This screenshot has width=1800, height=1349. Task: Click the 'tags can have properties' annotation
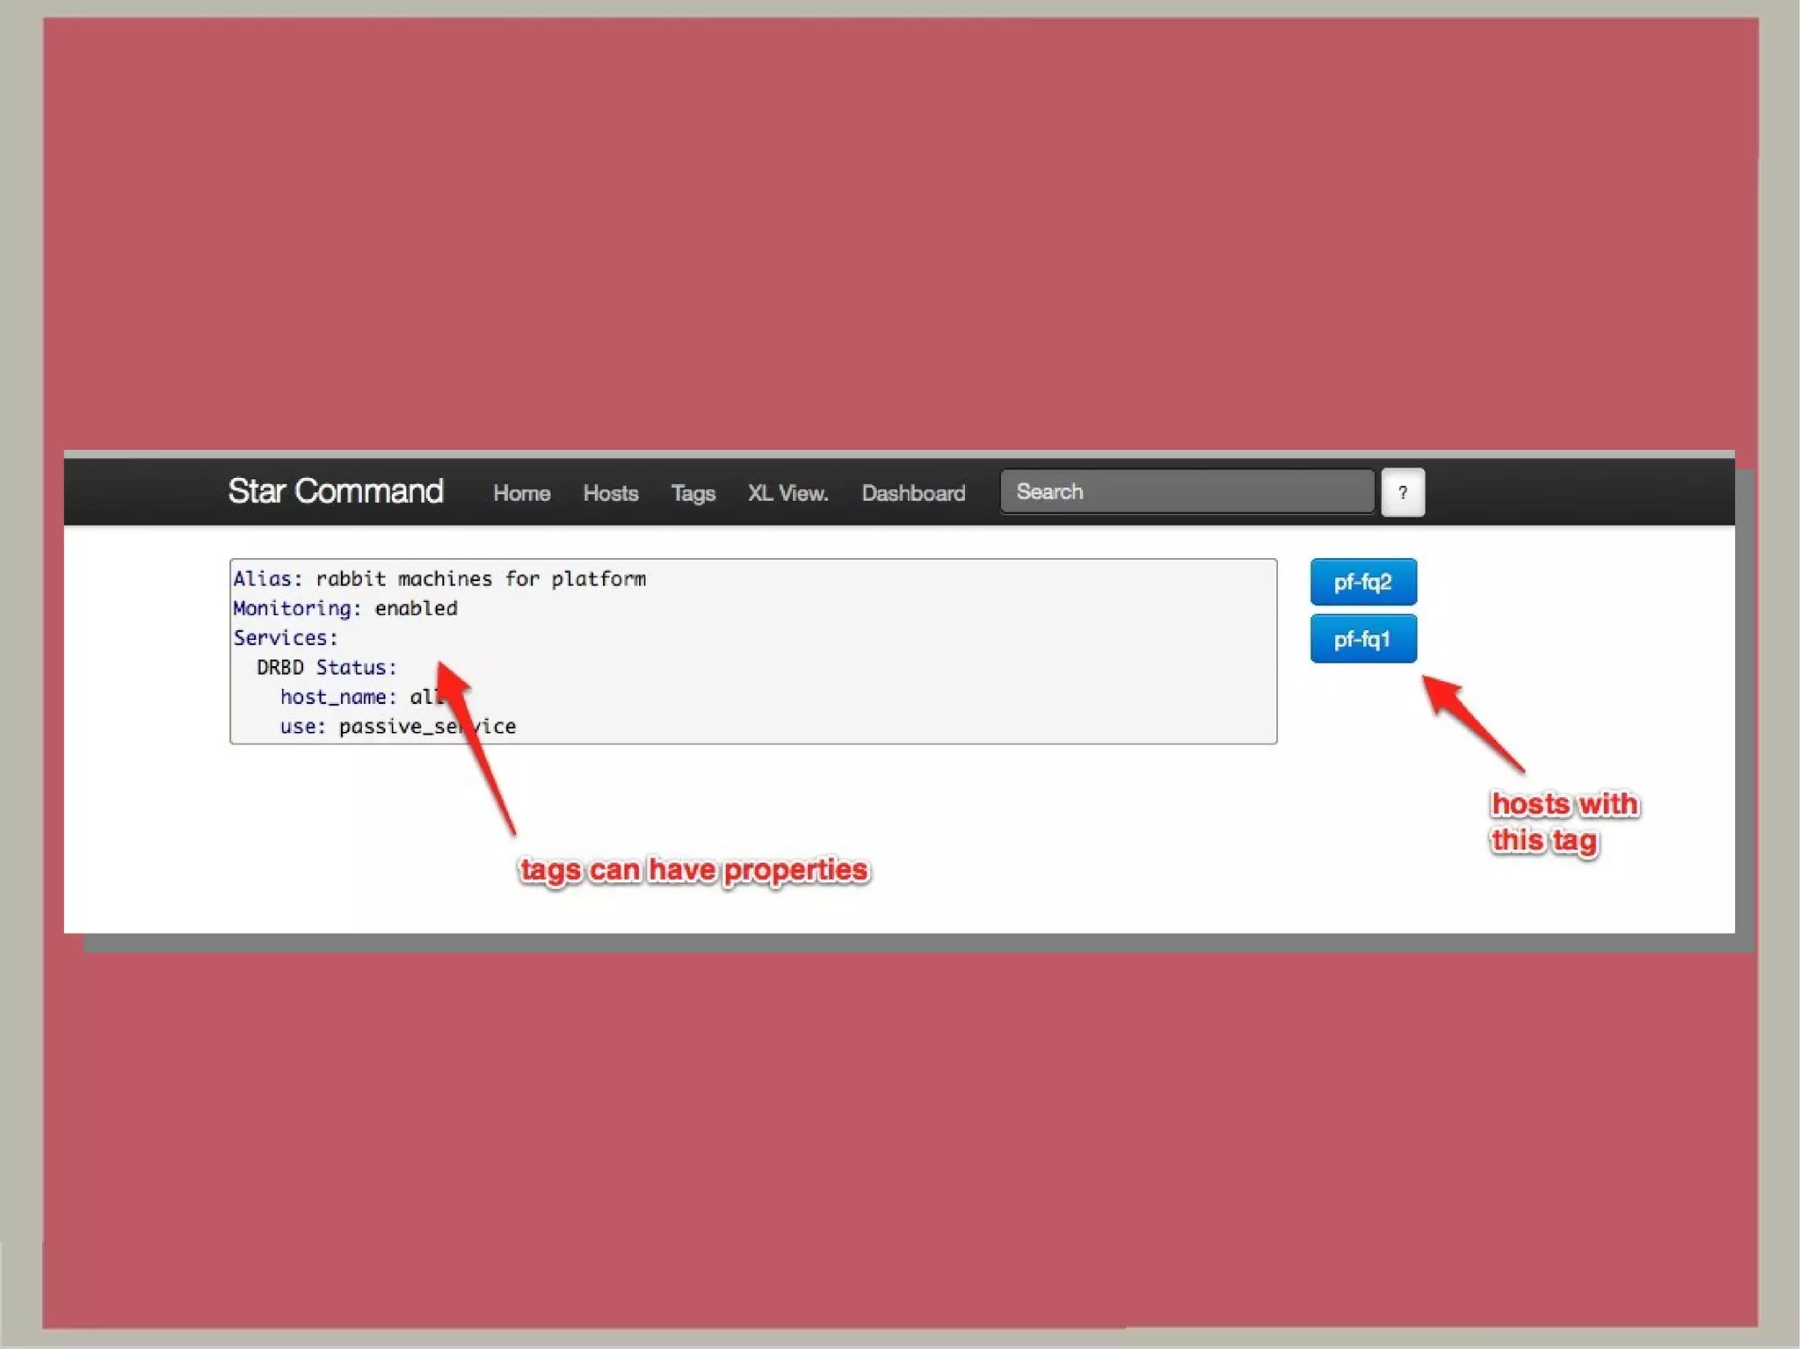click(693, 869)
